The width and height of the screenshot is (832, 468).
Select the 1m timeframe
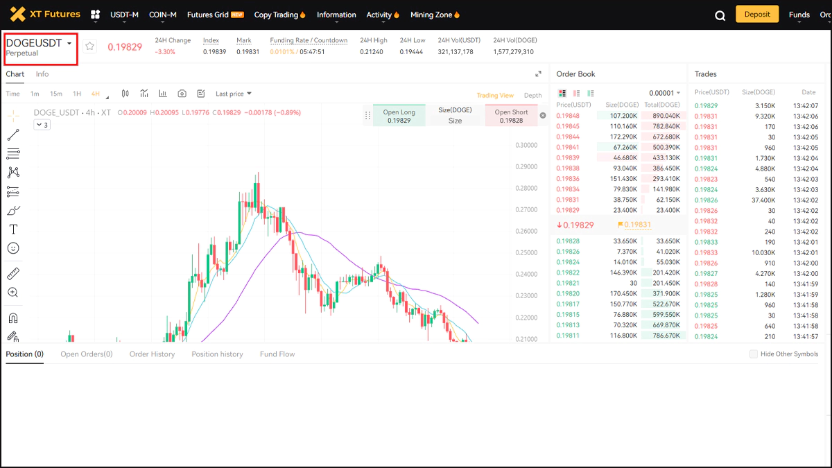(x=35, y=94)
